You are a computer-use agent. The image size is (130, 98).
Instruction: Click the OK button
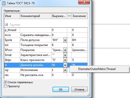(x=61, y=89)
